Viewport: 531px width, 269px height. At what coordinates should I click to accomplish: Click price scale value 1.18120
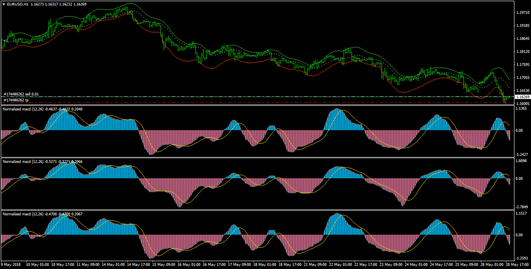(x=522, y=52)
